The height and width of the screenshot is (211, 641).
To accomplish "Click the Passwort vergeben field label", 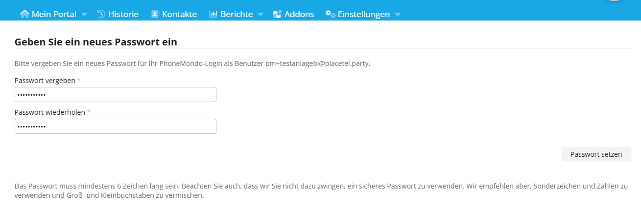I will click(45, 81).
